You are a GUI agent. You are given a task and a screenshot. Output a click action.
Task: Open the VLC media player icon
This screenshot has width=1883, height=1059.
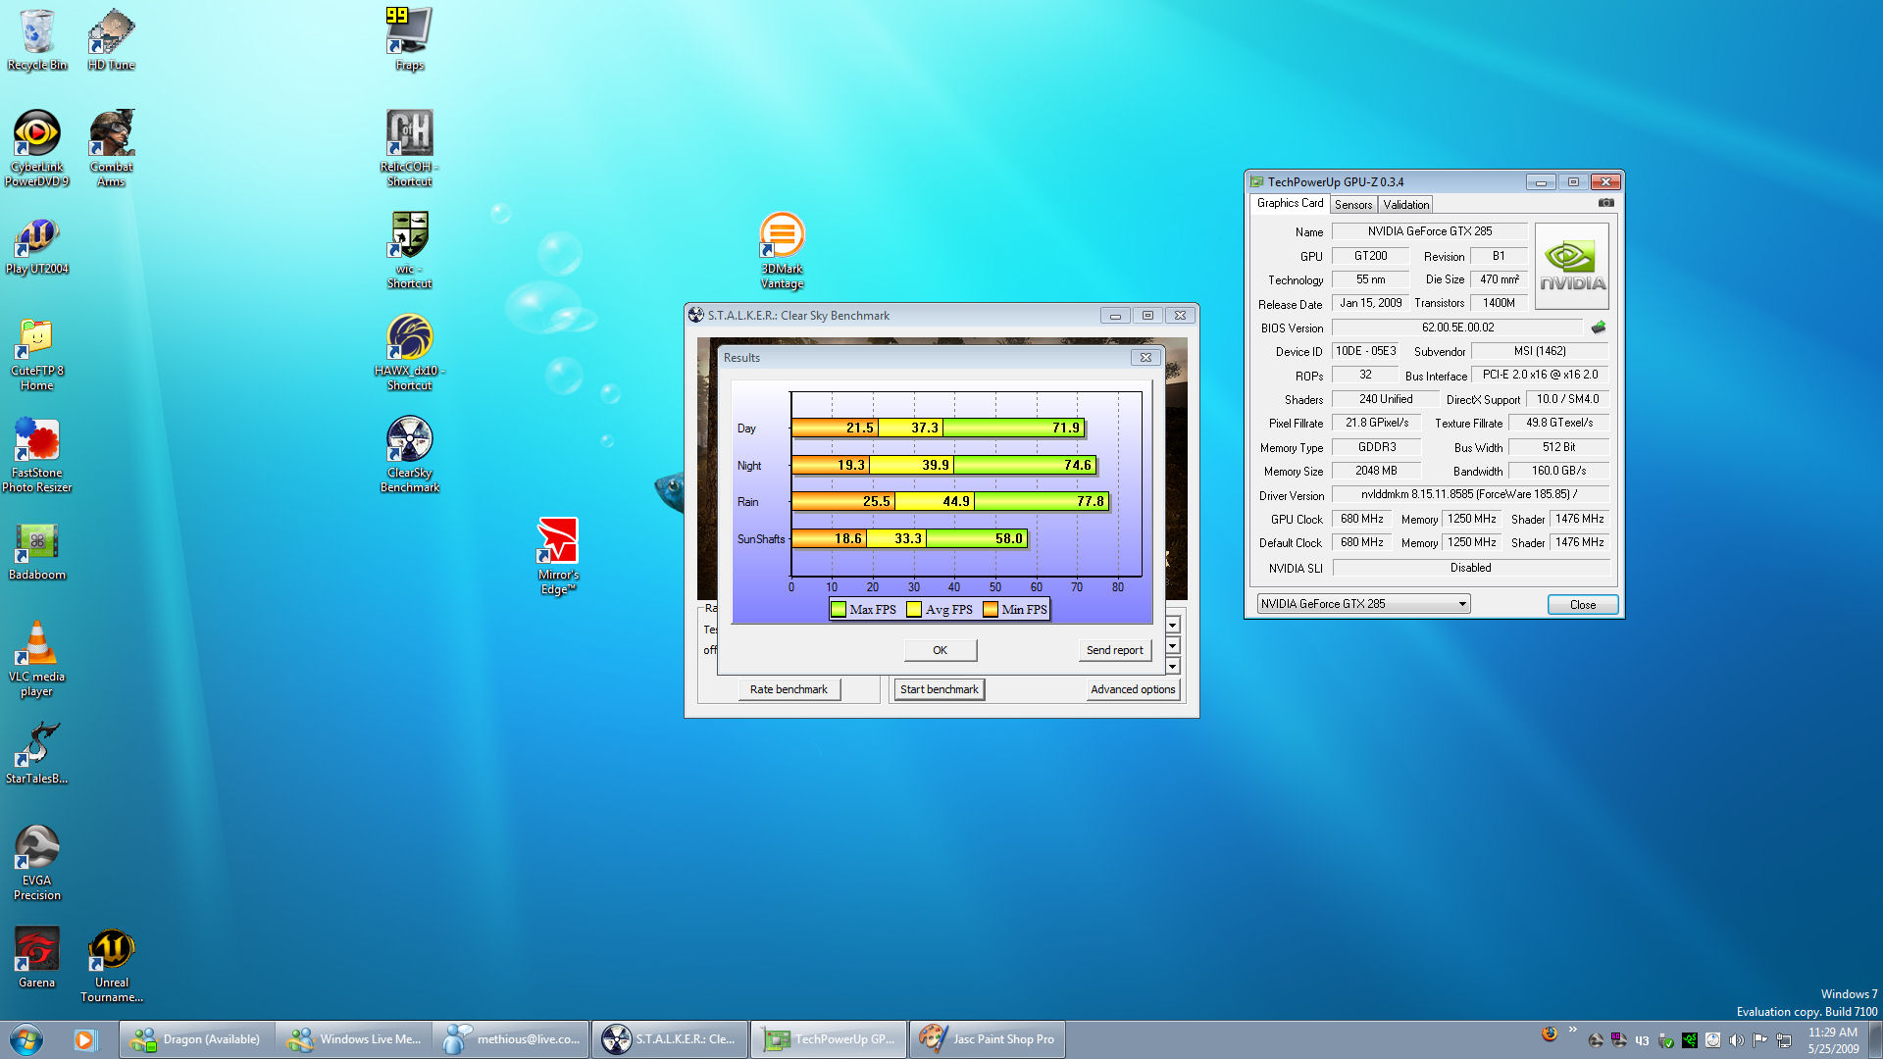pos(36,659)
